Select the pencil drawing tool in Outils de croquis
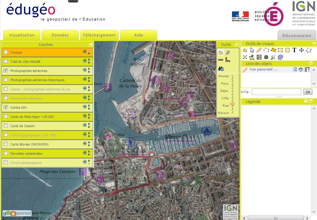 pos(259,50)
